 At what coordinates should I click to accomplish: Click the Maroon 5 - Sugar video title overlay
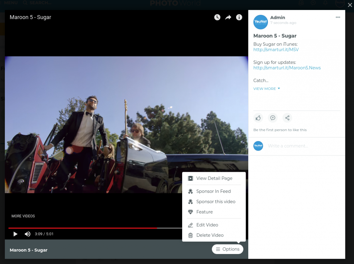(x=30, y=17)
